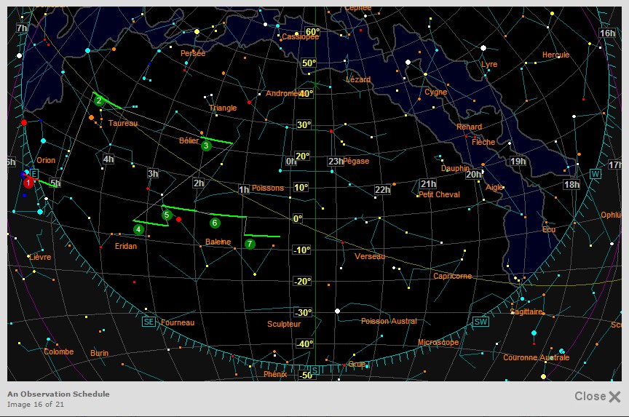Image resolution: width=629 pixels, height=417 pixels.
Task: Click the Grue constellation label
Action: click(x=357, y=364)
